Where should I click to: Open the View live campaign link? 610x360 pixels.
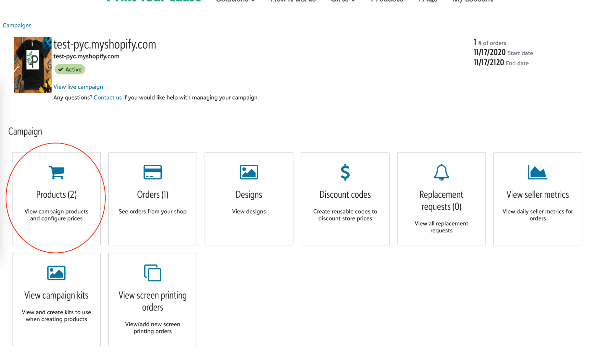(78, 87)
